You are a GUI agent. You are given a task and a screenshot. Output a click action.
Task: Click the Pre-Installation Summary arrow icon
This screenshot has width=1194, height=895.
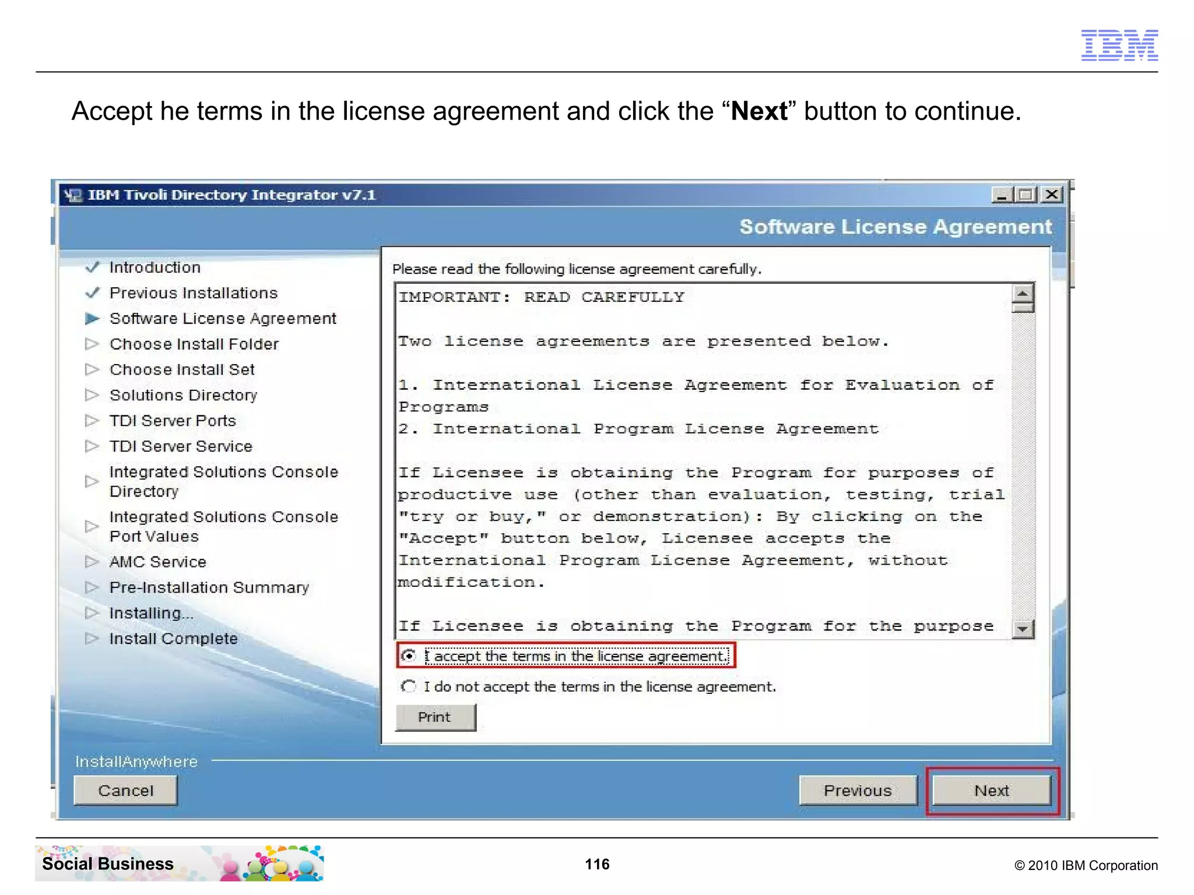[x=92, y=587]
